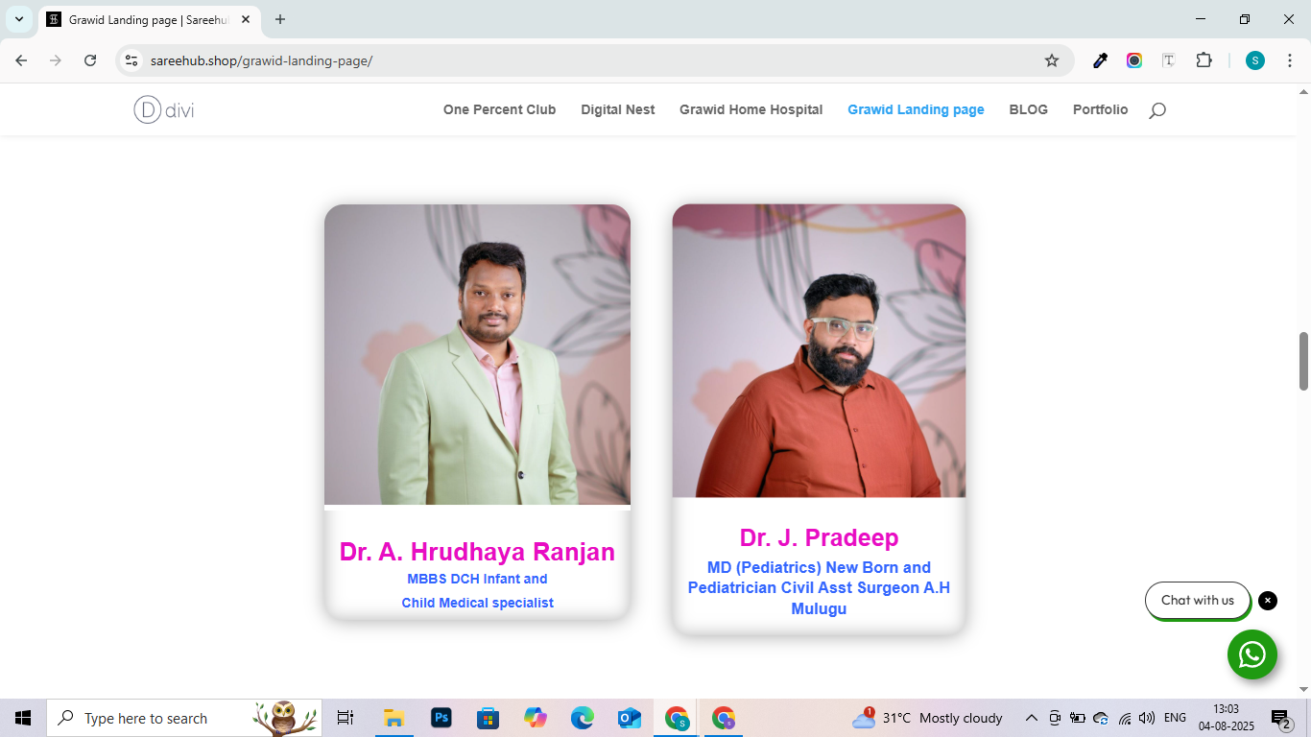The image size is (1311, 737).
Task: Open the Grawid Home Hospital menu item
Action: [x=751, y=110]
